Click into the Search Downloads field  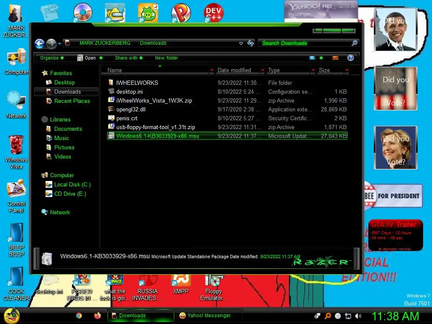[305, 43]
